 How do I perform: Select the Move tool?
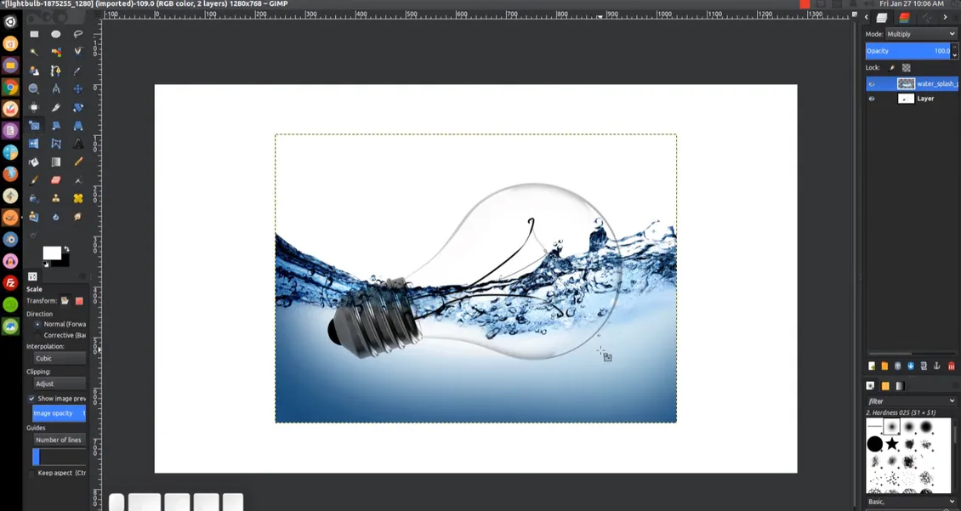(x=78, y=88)
